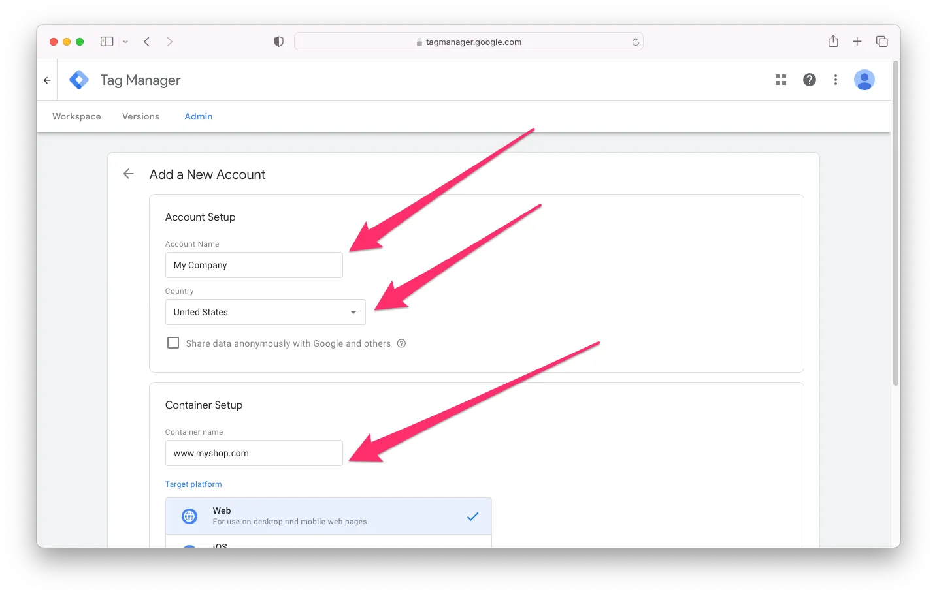Switch to the Versions tab
The image size is (937, 596).
coord(140,116)
